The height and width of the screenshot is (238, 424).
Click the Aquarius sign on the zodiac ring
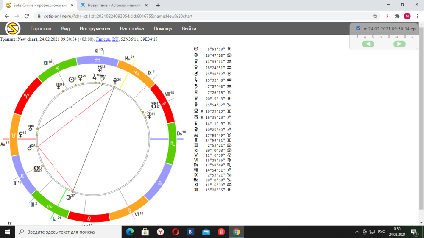pos(97,60)
